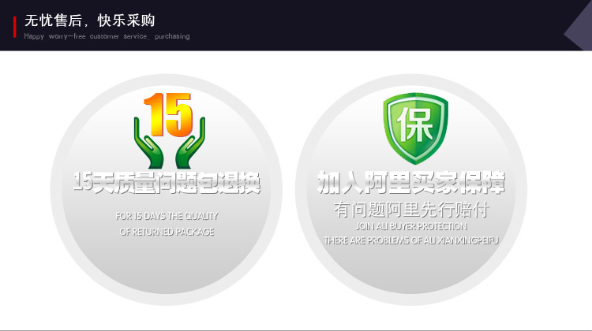
Task: Click the Happy worry-free customer service subtitle
Action: pyautogui.click(x=107, y=37)
